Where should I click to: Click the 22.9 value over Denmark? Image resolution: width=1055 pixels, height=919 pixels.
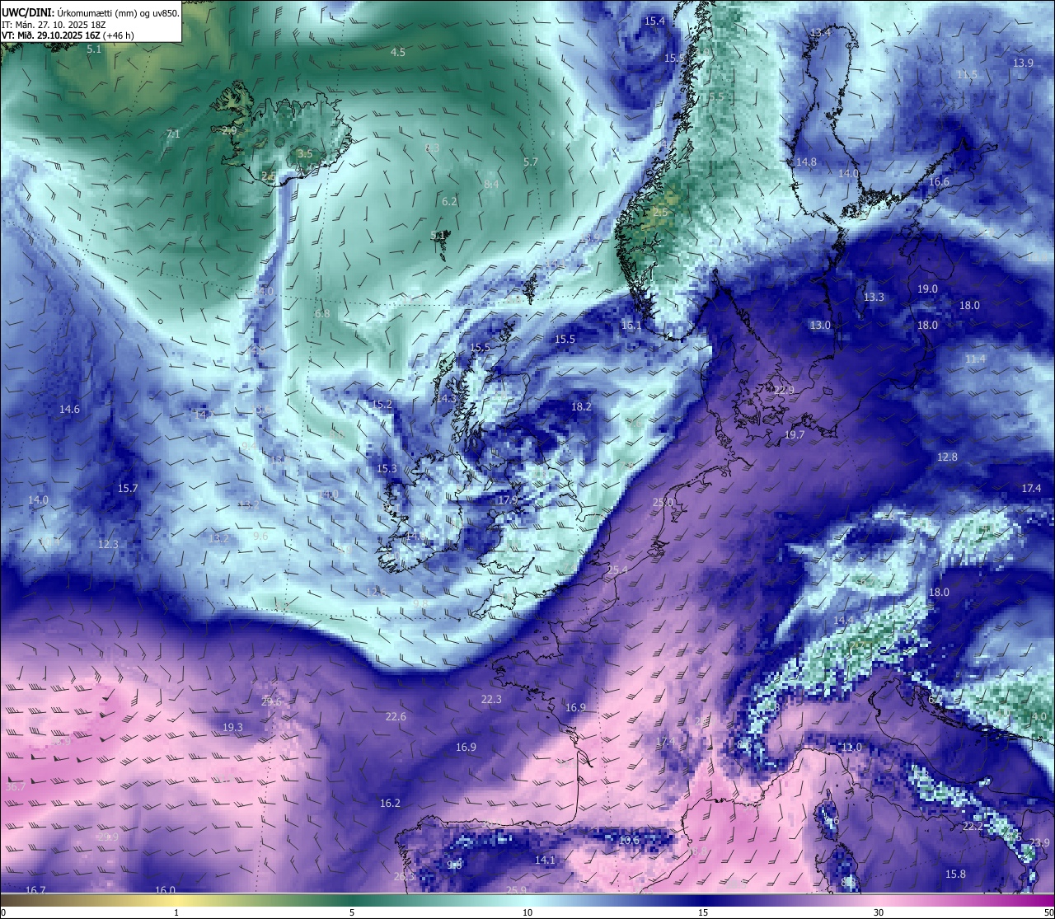click(x=784, y=390)
